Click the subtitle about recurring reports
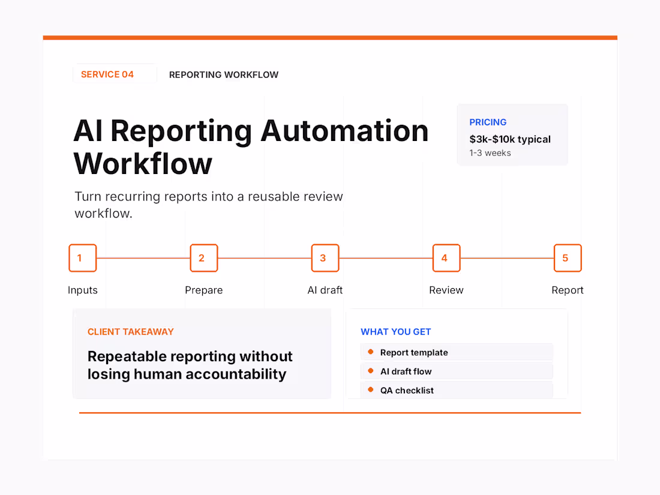 tap(209, 205)
